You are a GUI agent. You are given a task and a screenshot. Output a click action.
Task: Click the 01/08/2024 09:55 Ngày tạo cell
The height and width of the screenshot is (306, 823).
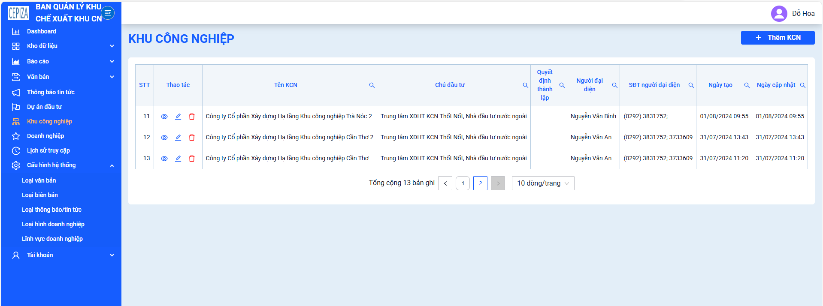[724, 116]
